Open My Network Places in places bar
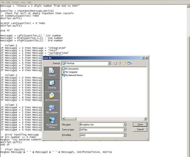 click(x=52, y=122)
